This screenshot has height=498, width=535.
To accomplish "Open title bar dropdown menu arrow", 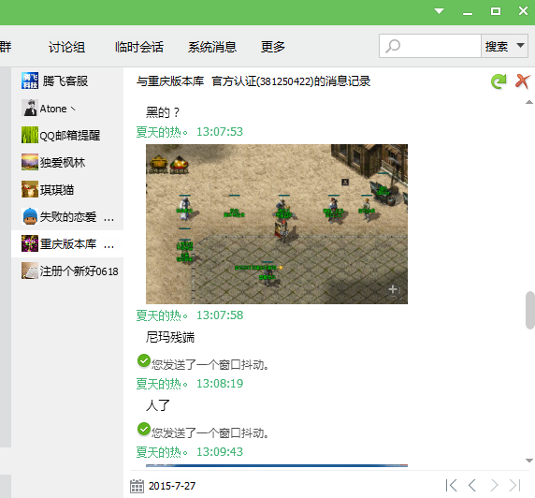I will [x=439, y=11].
